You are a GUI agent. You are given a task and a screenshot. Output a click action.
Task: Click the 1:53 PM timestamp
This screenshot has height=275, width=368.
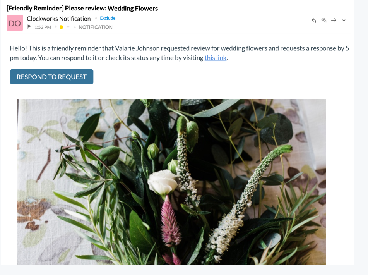(x=43, y=27)
